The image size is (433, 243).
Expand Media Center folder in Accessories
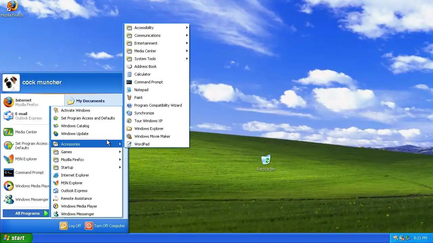(157, 51)
